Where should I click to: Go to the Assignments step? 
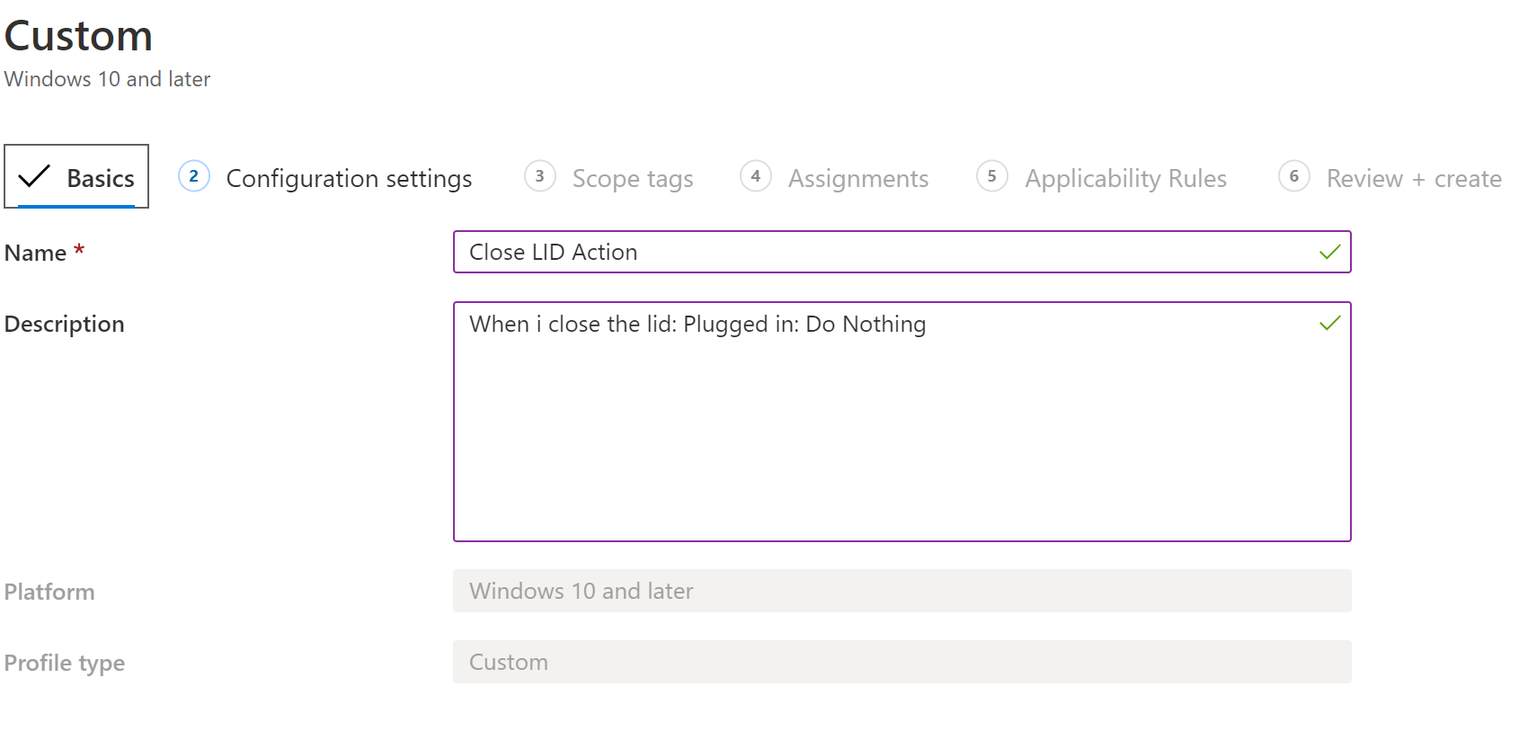click(858, 178)
